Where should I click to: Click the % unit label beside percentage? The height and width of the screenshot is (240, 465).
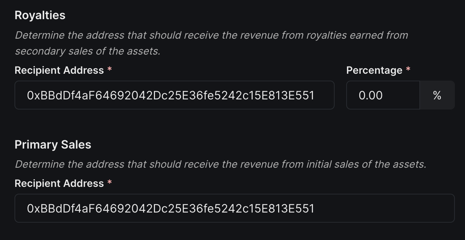pos(437,95)
